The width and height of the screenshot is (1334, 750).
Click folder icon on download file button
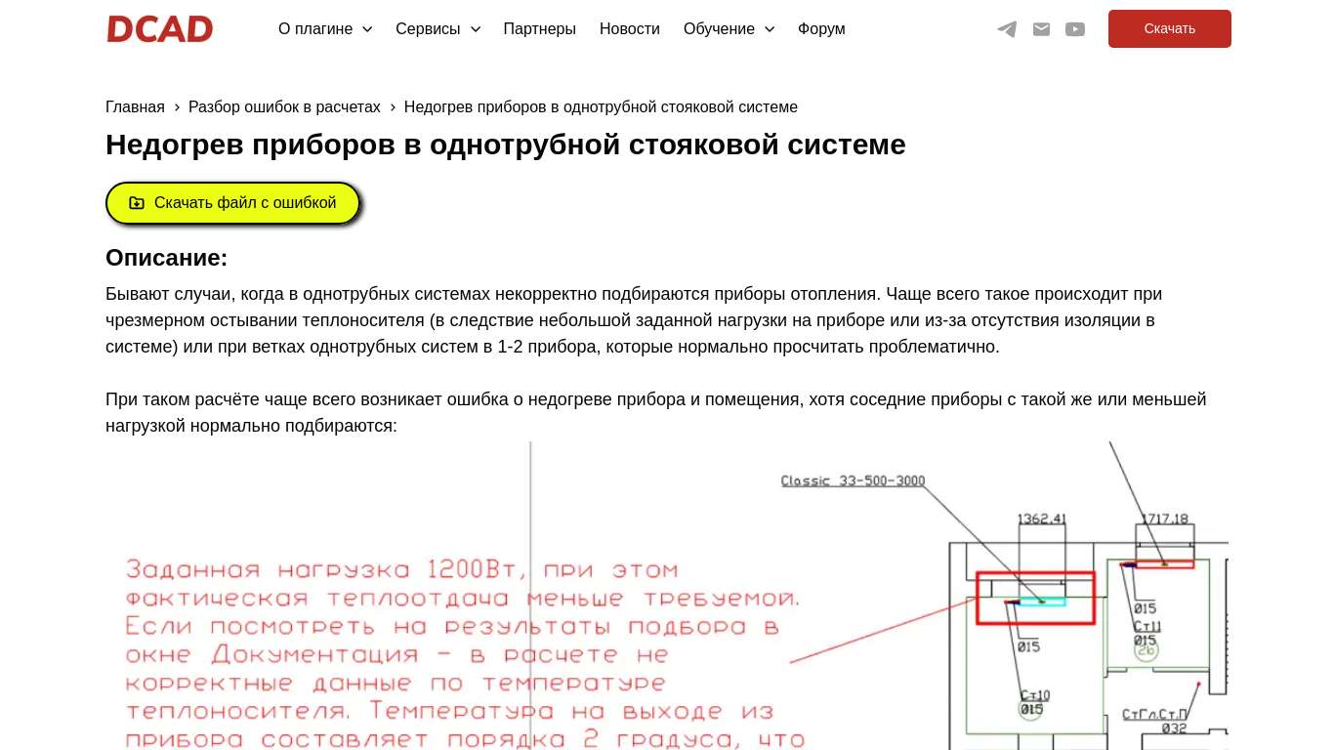pyautogui.click(x=137, y=203)
